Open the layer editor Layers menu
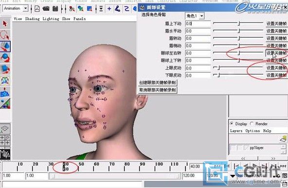The height and width of the screenshot is (188, 288). point(236,131)
